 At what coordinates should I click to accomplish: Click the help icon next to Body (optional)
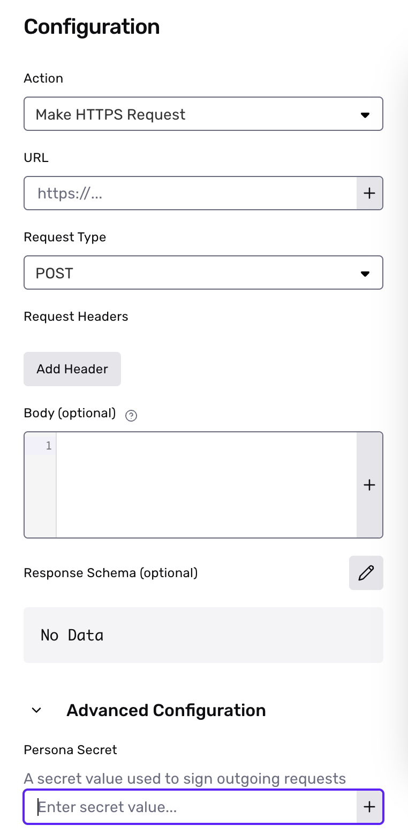point(131,415)
